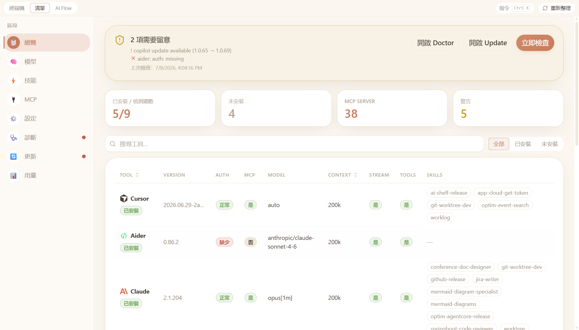Click the 重新整理 refresh button
The image size is (579, 330).
coord(556,8)
